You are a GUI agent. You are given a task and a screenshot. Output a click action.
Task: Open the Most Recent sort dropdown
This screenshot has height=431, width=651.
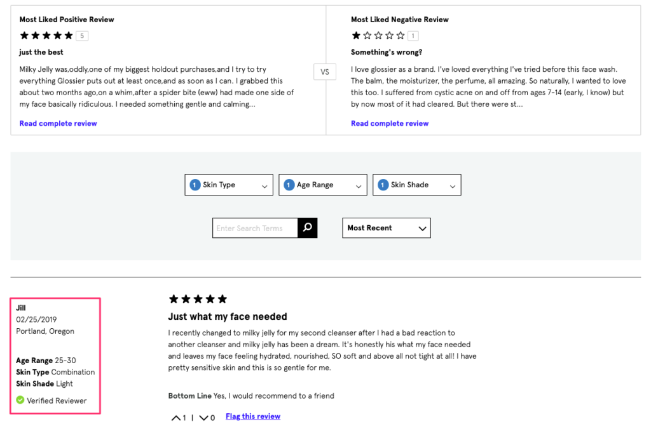click(x=386, y=227)
